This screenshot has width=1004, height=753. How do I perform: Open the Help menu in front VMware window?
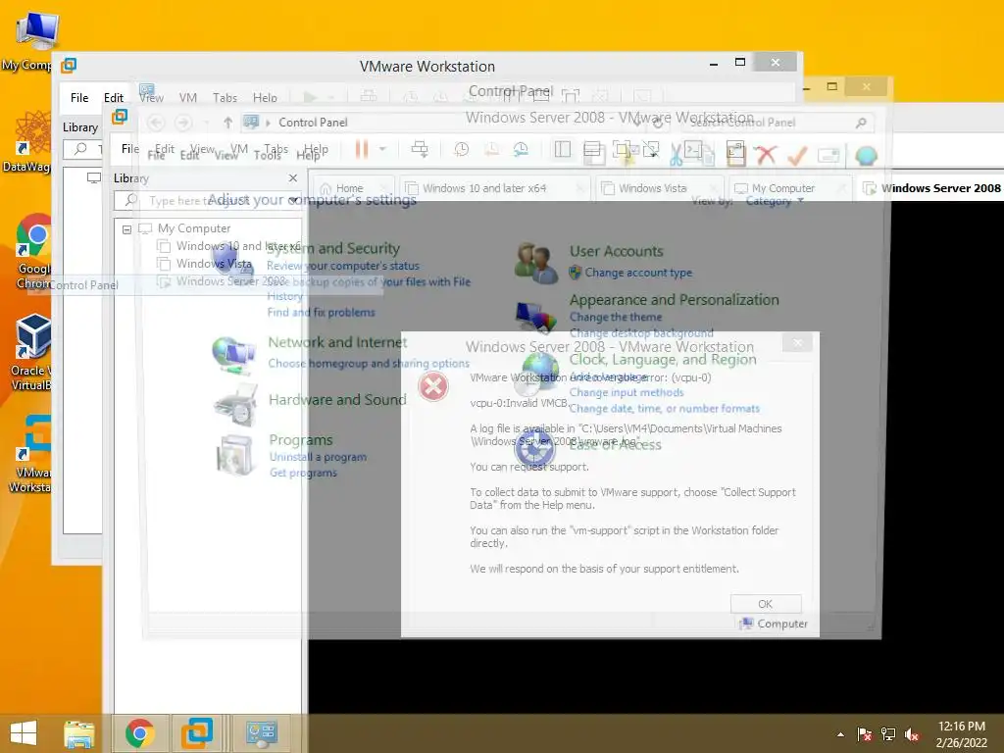coord(317,149)
